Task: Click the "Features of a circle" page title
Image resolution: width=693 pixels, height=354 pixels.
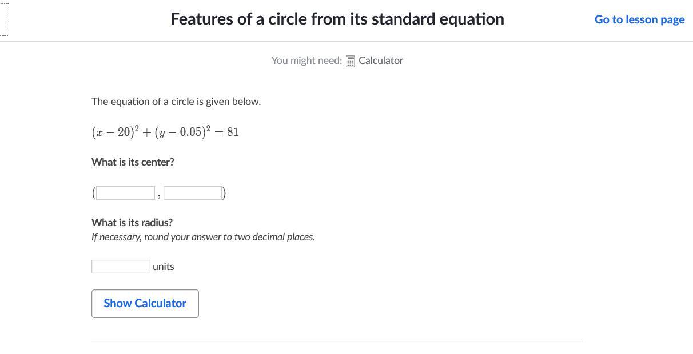Action: (337, 19)
